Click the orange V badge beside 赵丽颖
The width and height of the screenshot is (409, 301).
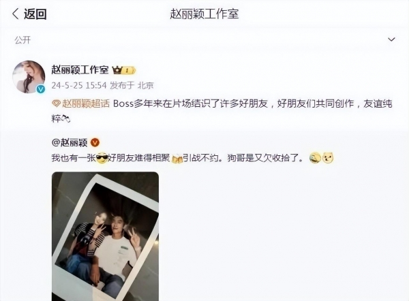[95, 142]
